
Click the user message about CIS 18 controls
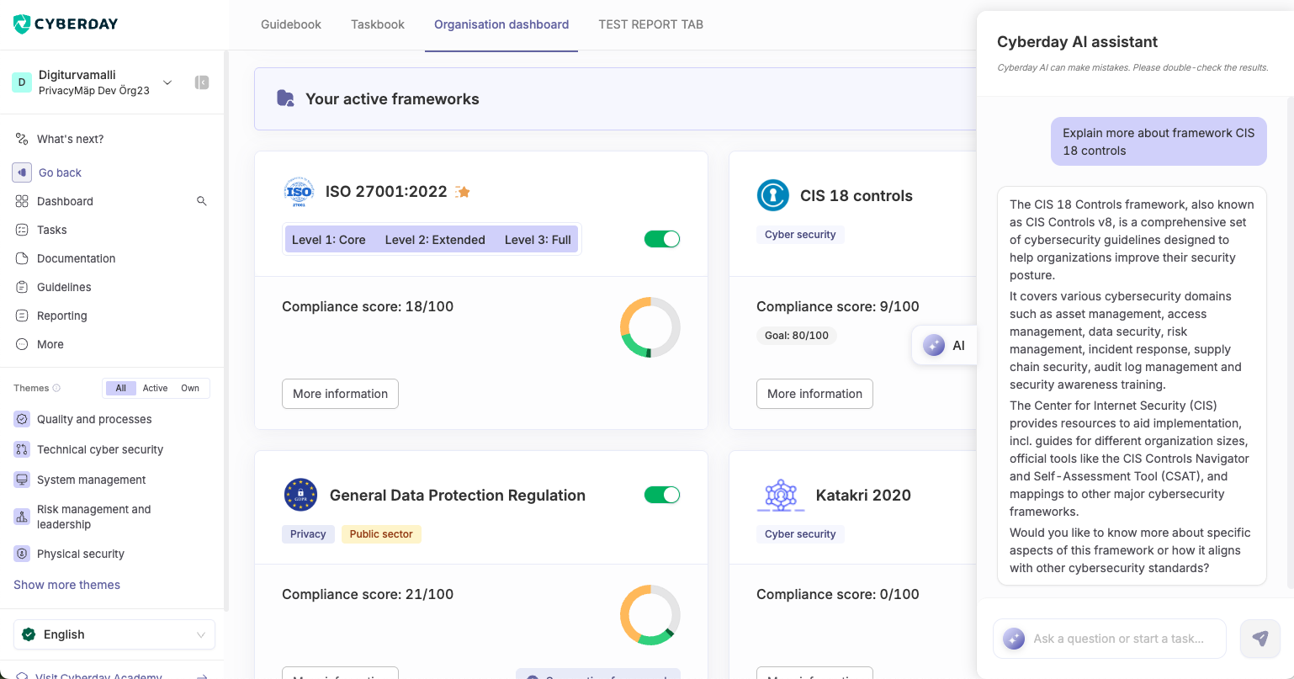(1159, 141)
